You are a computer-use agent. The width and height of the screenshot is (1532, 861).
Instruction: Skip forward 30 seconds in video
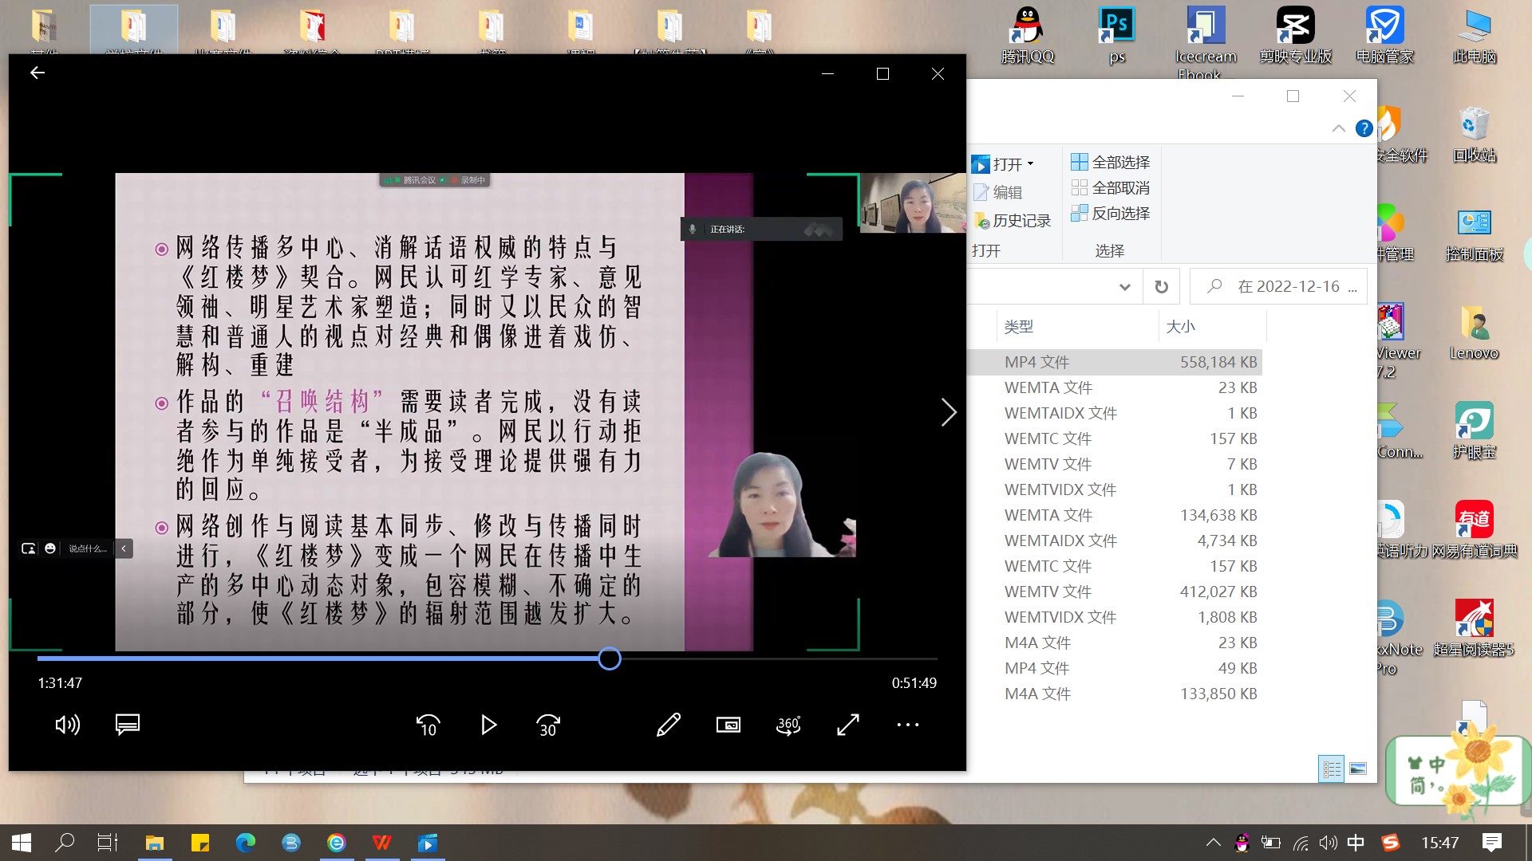548,725
